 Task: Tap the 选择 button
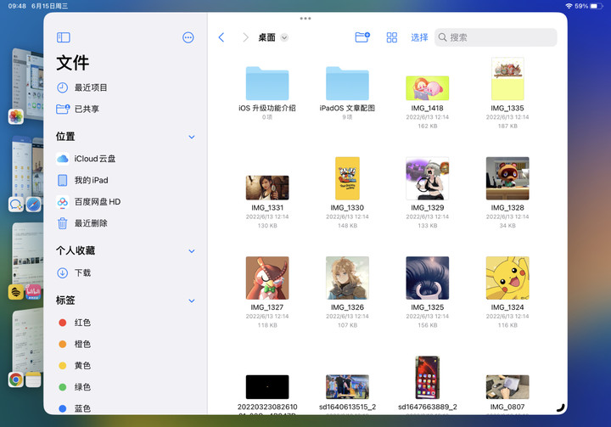pos(419,37)
